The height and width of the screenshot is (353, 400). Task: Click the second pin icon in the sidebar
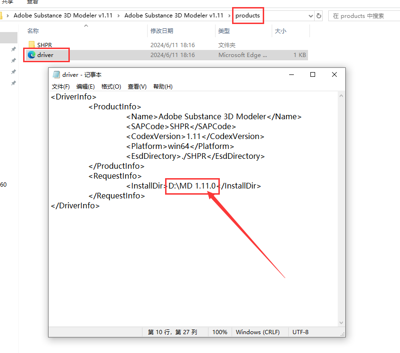[x=13, y=60]
